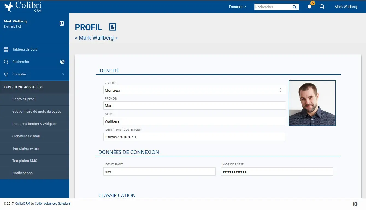Expand the Comptes menu chevron

pos(63,74)
